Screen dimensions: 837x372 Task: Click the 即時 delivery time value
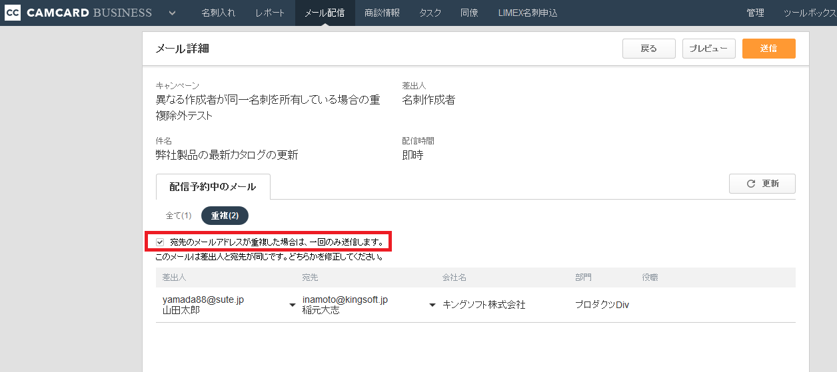(413, 155)
